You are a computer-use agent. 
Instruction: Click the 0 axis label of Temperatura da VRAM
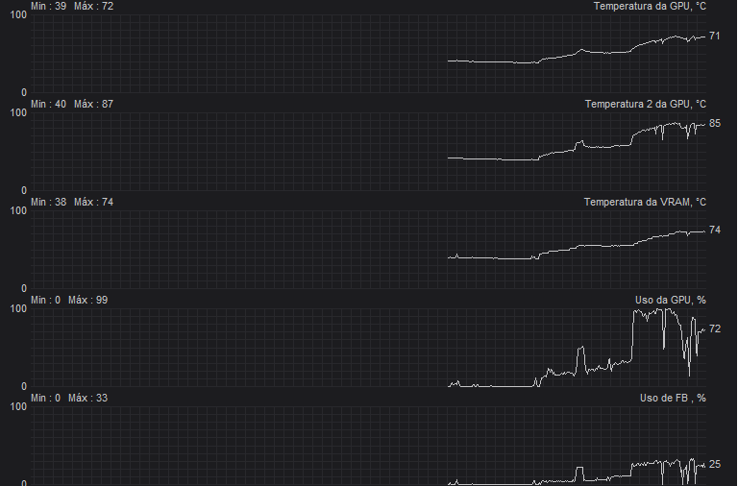[x=24, y=288]
